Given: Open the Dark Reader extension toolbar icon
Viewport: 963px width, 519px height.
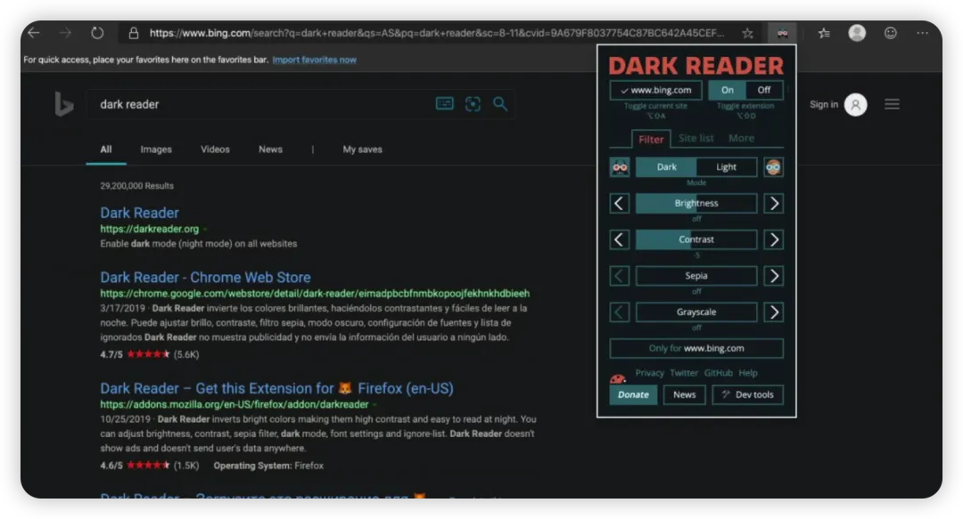Looking at the screenshot, I should pos(783,33).
